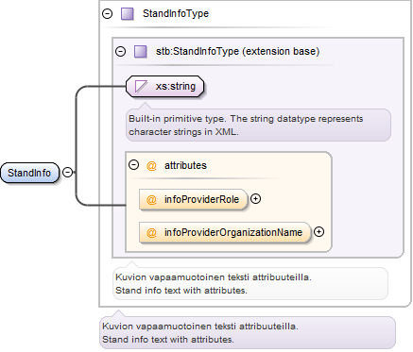Screen dimensions: 413x352
Task: Click the @ icon beside attributes header
Action: [151, 165]
